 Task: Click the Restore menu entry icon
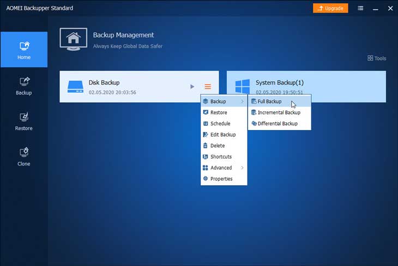[x=206, y=112]
